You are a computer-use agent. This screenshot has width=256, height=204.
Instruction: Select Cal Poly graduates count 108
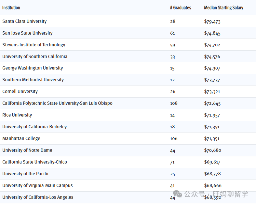point(174,103)
